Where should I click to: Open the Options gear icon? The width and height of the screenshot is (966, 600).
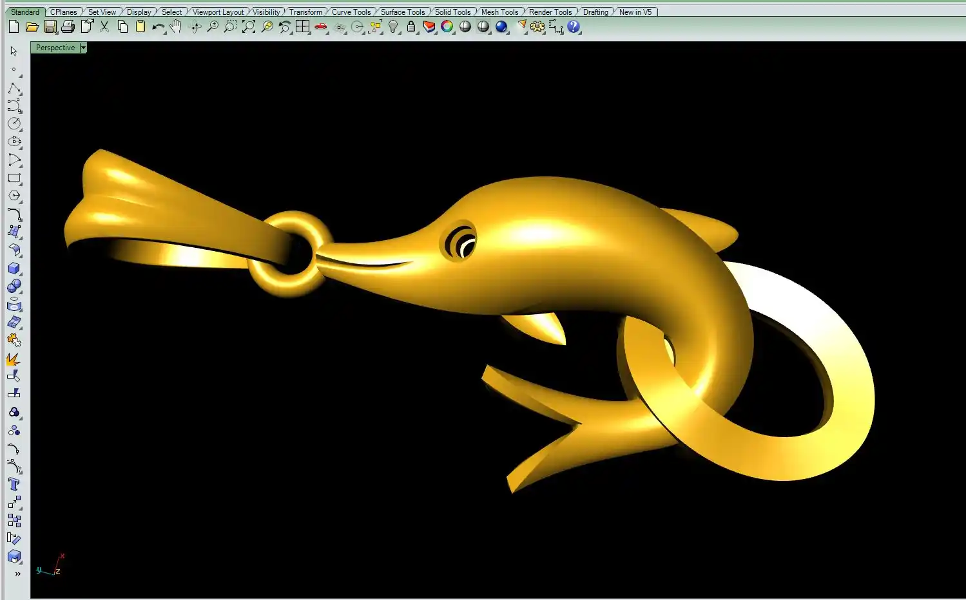[x=537, y=27]
